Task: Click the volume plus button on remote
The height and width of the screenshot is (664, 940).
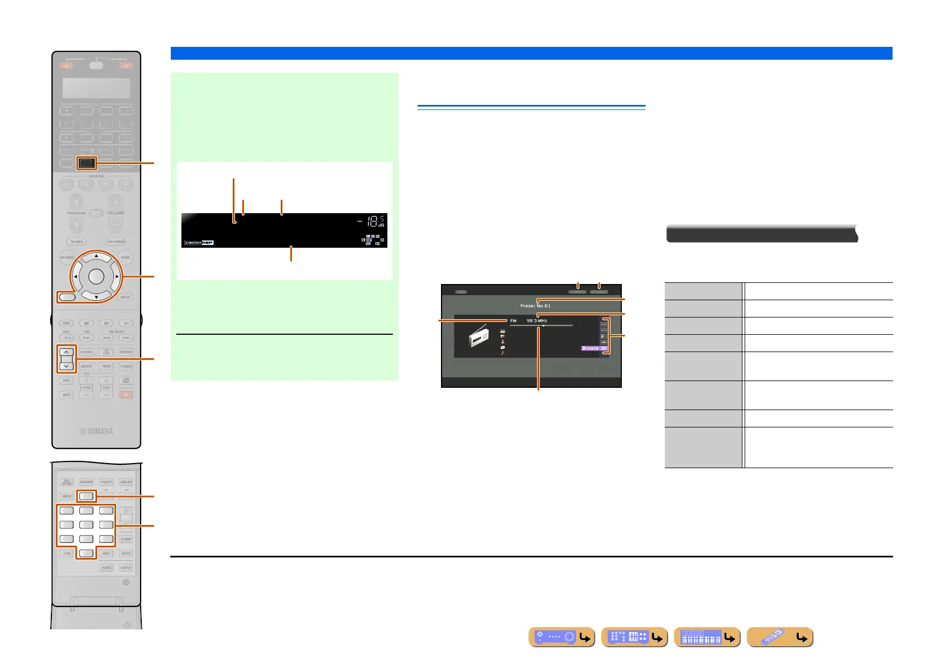Action: tap(116, 201)
